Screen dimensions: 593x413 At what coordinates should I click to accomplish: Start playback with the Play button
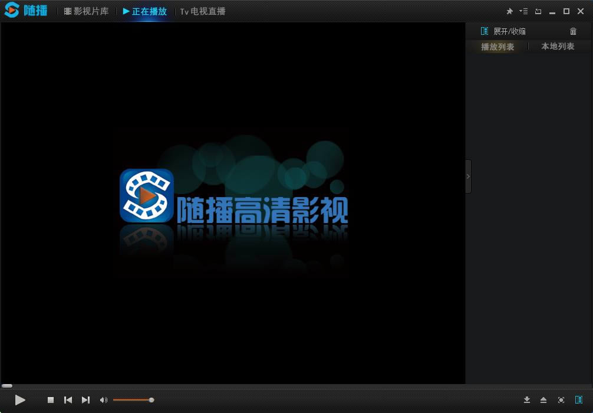(x=20, y=400)
